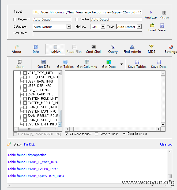
Task: Click 'Table found: EXAM_QUESTION_INFO' log line
Action: (36, 176)
